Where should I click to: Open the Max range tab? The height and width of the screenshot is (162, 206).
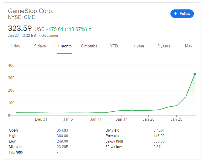pos(189,46)
